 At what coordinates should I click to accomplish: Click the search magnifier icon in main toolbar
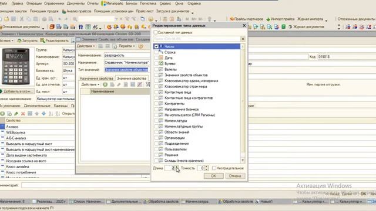[75, 19]
